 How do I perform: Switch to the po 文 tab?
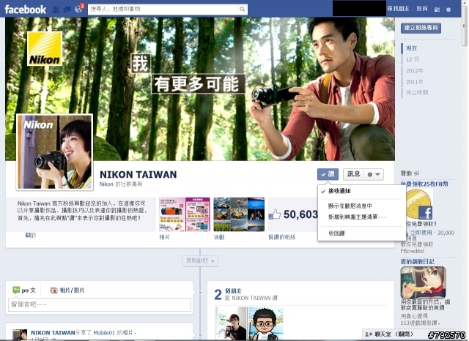[x=24, y=290]
